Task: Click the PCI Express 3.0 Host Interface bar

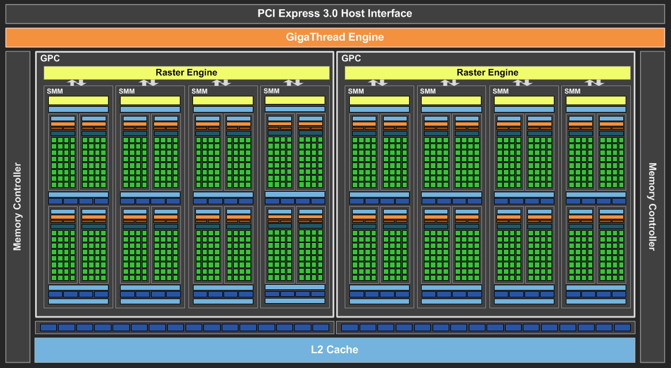Action: [335, 13]
